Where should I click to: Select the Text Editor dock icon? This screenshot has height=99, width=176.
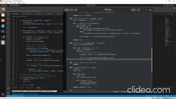coord(3,42)
